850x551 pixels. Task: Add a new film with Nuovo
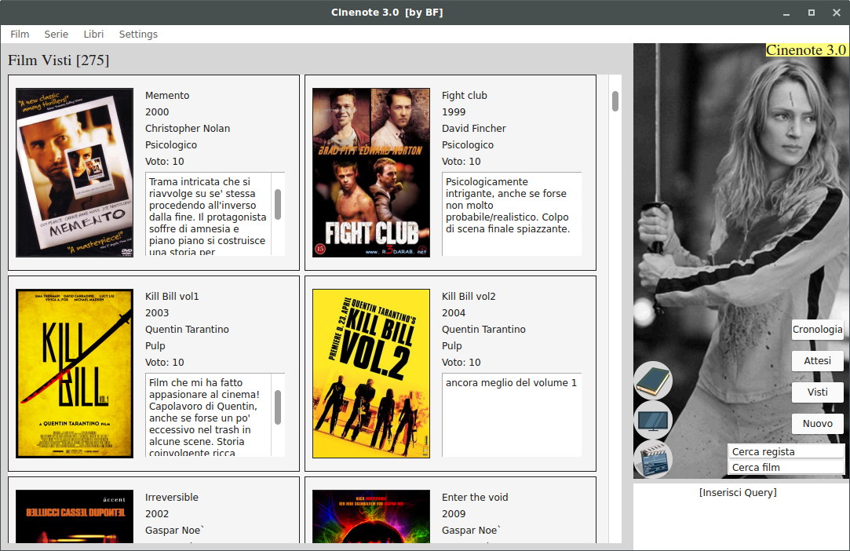pos(818,424)
